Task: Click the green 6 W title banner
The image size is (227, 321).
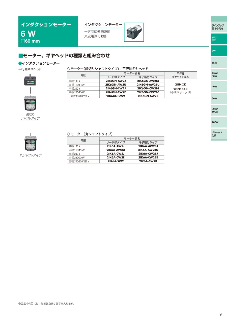Action: tap(48, 32)
